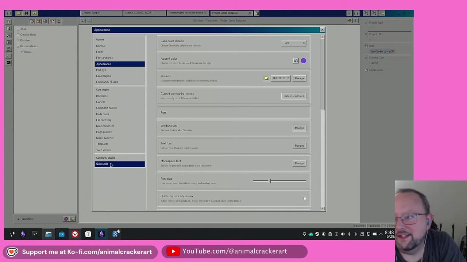
Task: Open the themes folder icon
Action: coord(267,78)
